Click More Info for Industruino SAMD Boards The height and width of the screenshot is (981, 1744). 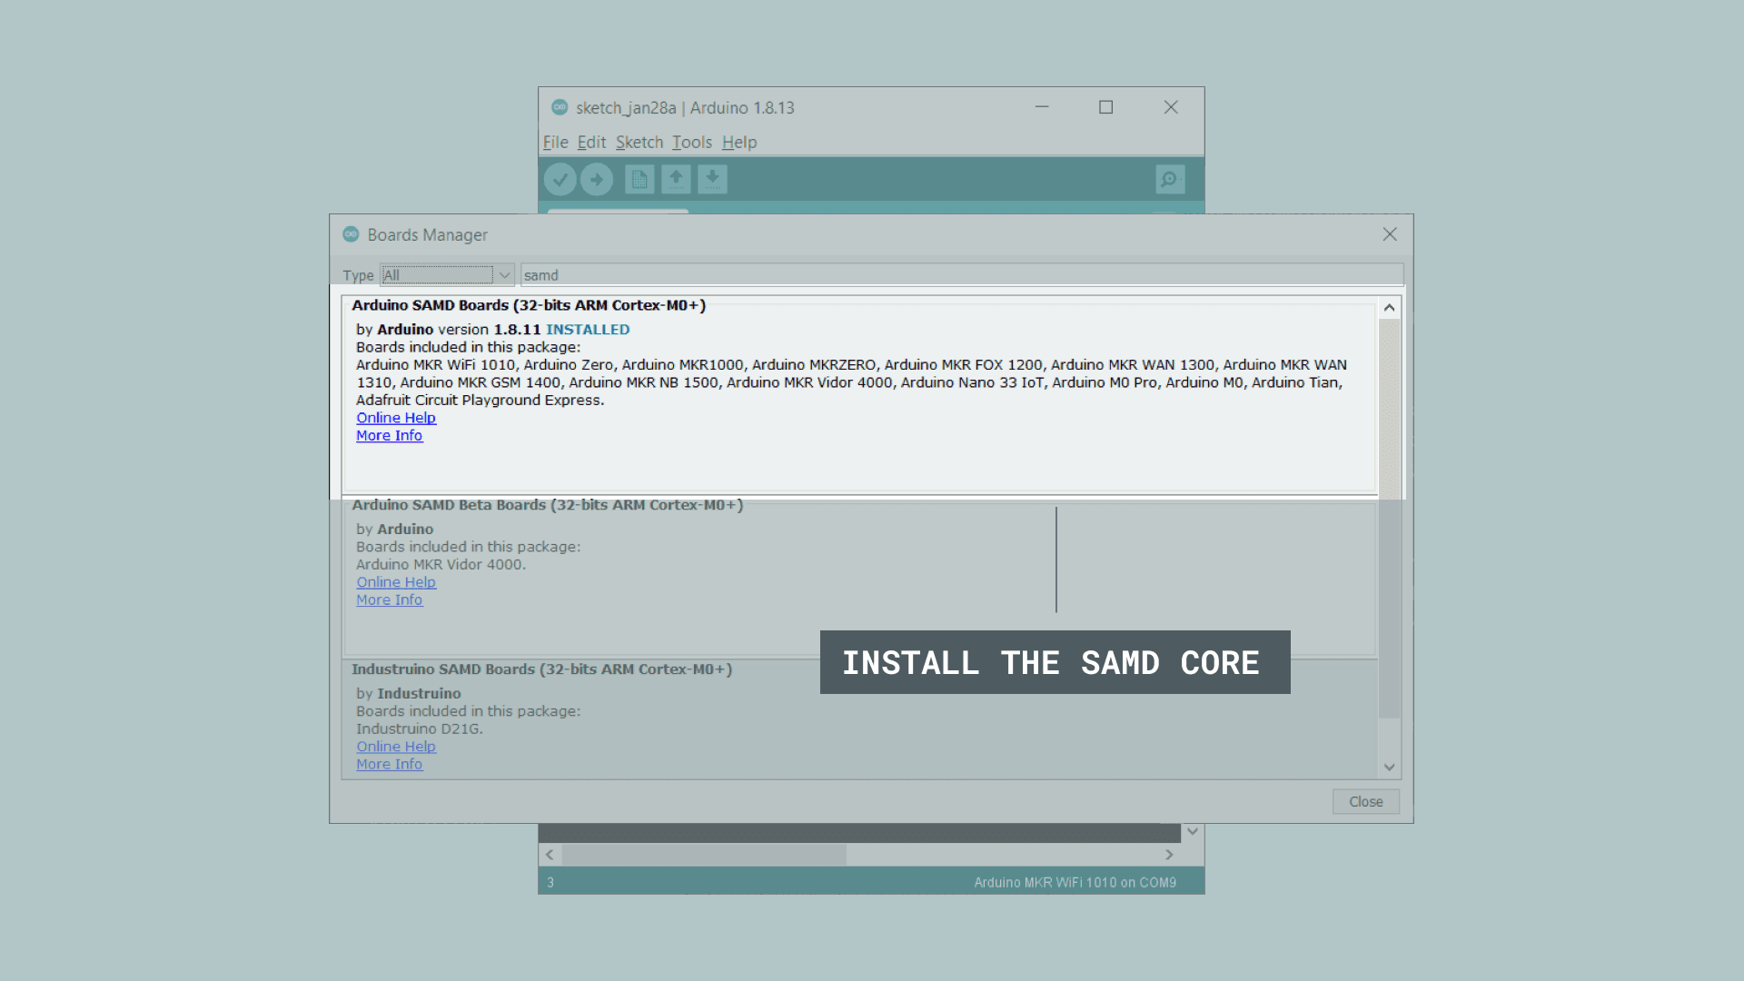[x=388, y=763]
